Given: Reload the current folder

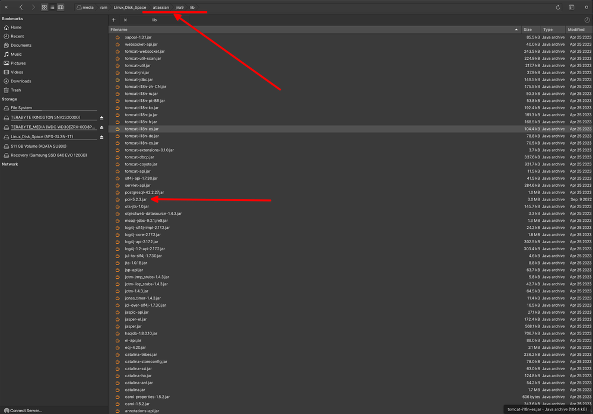Looking at the screenshot, I should point(558,7).
